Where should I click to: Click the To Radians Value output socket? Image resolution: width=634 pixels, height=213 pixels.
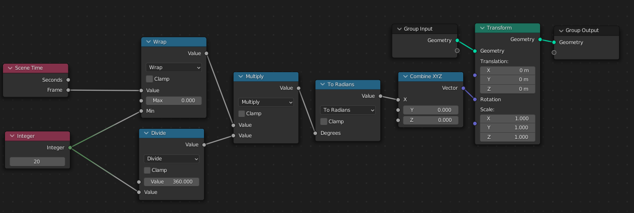[x=380, y=96]
